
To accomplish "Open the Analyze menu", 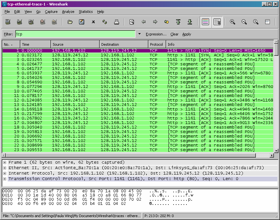I will 68,12.
